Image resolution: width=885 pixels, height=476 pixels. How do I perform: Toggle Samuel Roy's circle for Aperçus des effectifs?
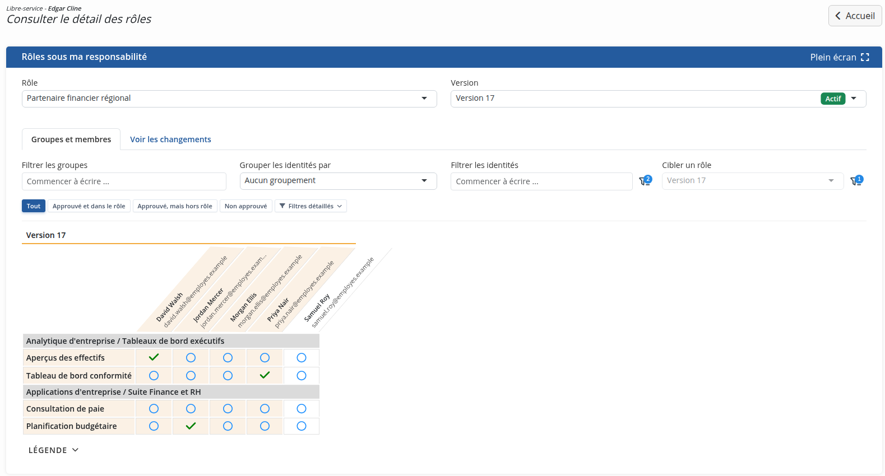click(302, 358)
